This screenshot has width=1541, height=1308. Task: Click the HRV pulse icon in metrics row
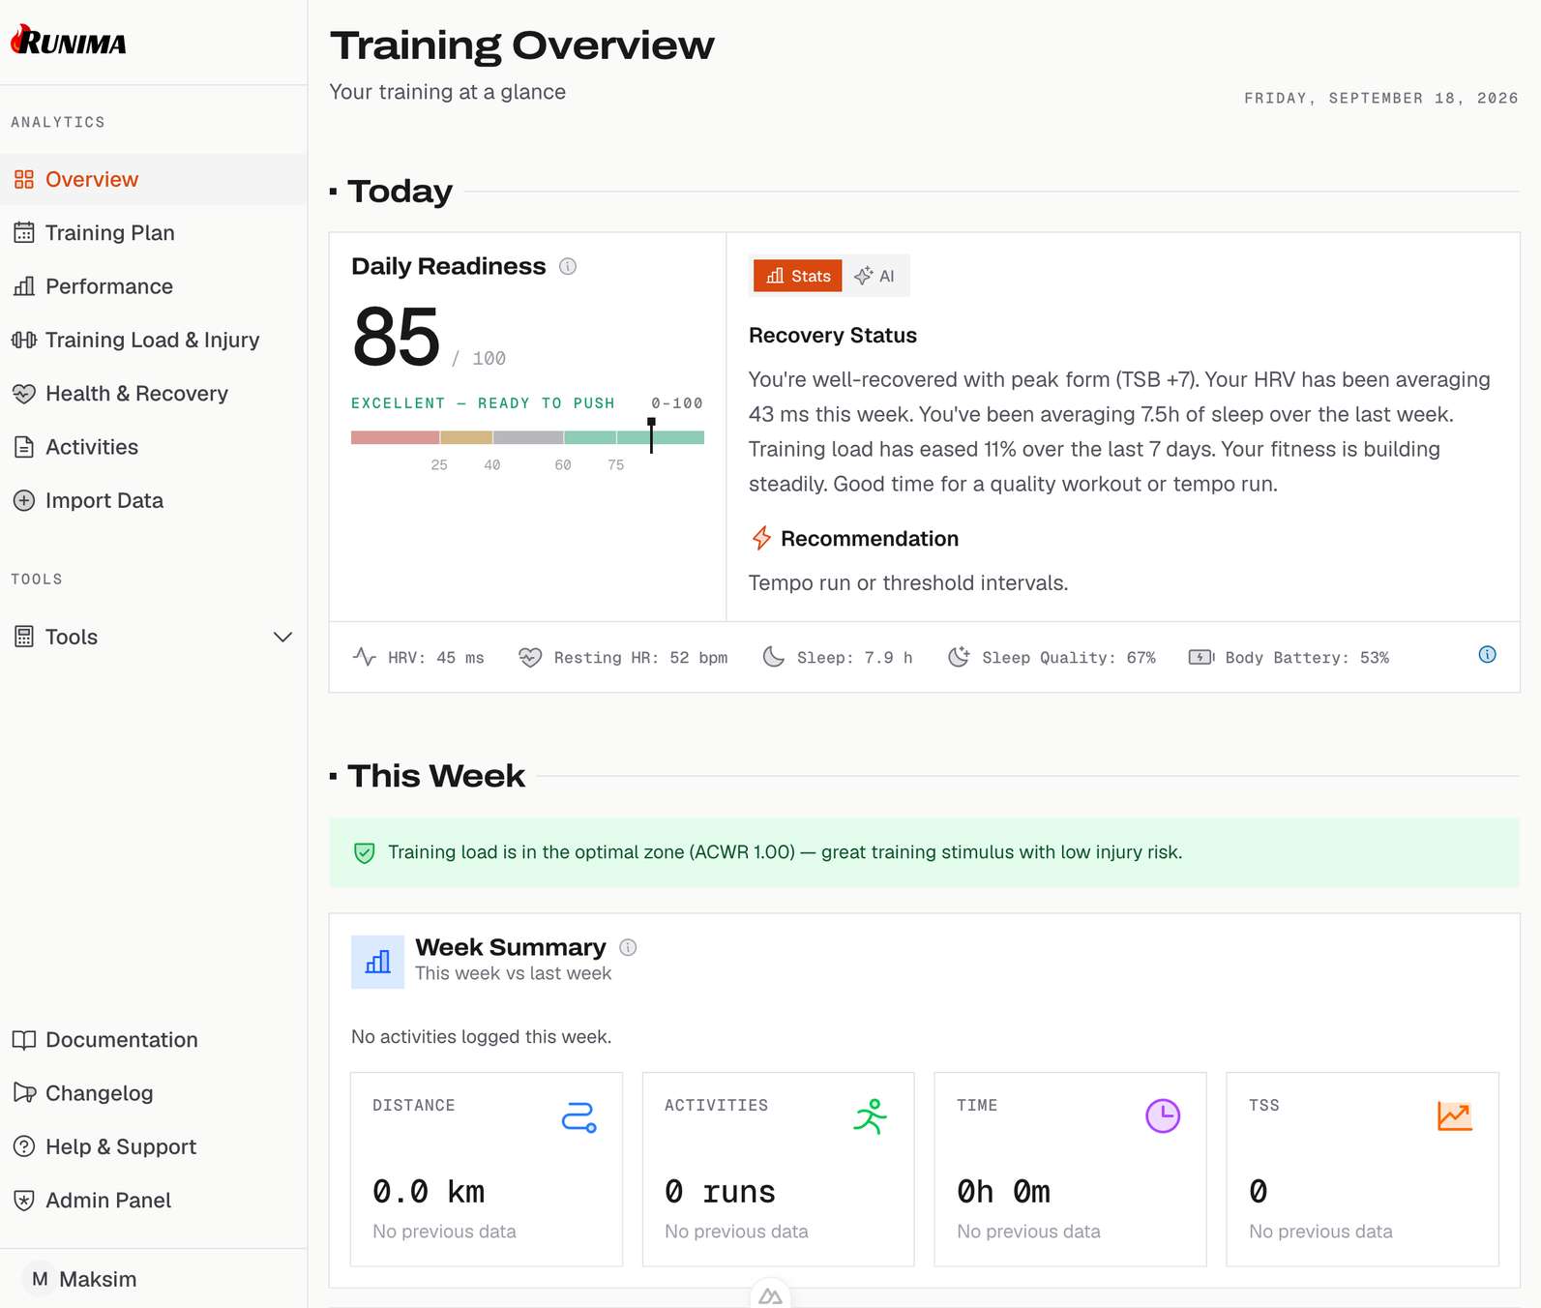coord(365,657)
